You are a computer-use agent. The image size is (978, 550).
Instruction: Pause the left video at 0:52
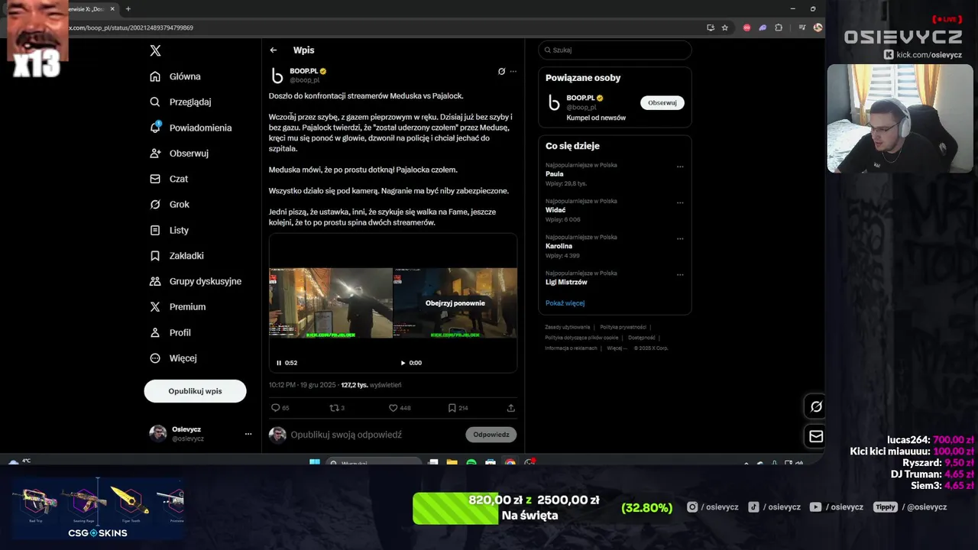click(x=279, y=363)
